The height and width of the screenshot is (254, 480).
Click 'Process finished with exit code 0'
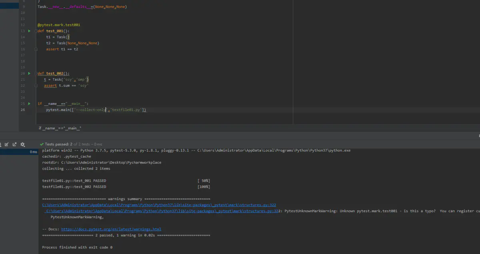(77, 247)
